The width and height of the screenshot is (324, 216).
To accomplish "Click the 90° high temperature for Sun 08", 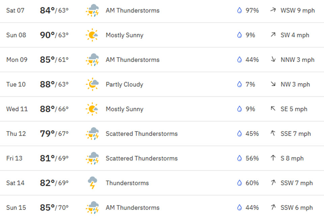I will coord(47,35).
